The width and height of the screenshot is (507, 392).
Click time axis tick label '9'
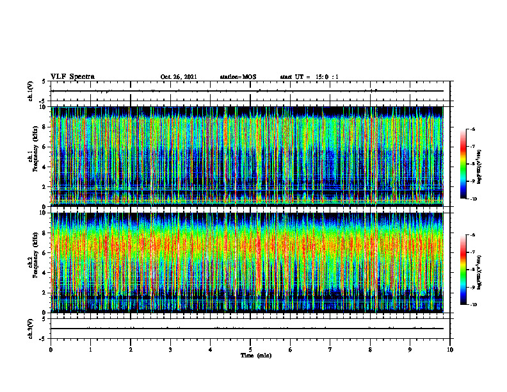click(410, 350)
